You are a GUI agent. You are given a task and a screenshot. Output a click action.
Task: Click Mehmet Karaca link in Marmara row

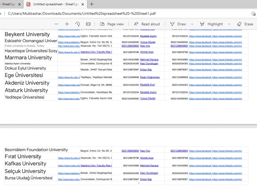[x=149, y=59]
